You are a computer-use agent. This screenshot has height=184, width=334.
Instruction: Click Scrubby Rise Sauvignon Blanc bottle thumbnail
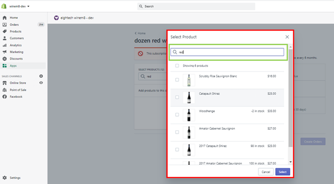[x=189, y=80]
